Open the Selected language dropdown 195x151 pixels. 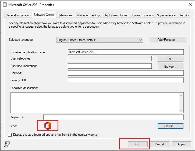pos(100,40)
